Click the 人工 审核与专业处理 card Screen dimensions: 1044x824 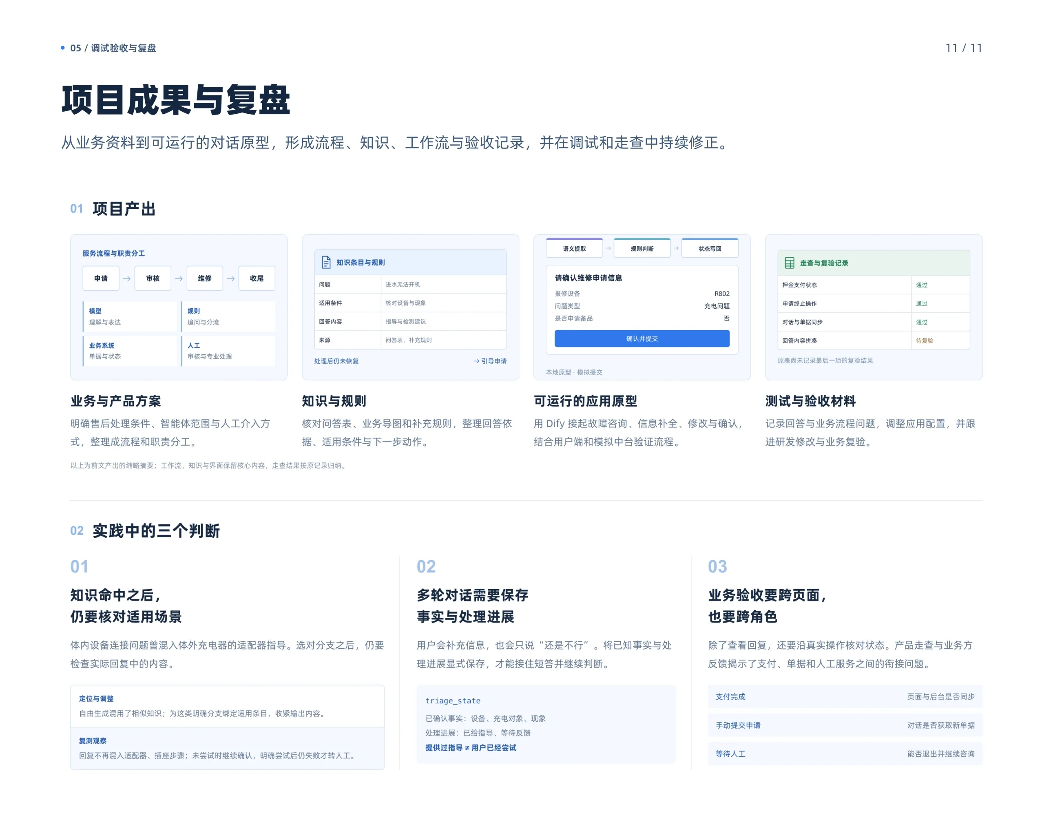(x=228, y=351)
